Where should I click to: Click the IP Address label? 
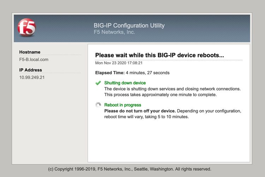(31, 70)
